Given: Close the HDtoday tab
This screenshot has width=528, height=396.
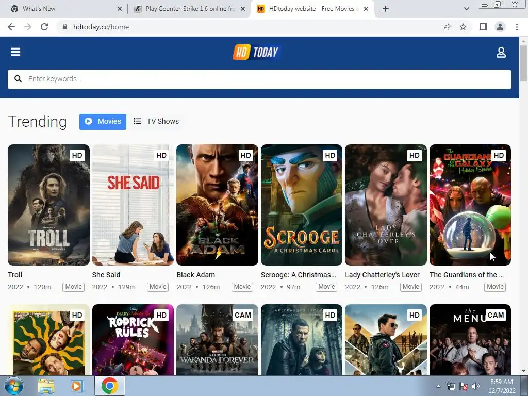Looking at the screenshot, I should click(x=367, y=9).
